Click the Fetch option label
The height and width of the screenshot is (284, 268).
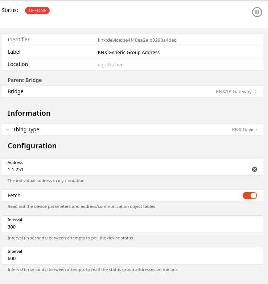(x=14, y=195)
